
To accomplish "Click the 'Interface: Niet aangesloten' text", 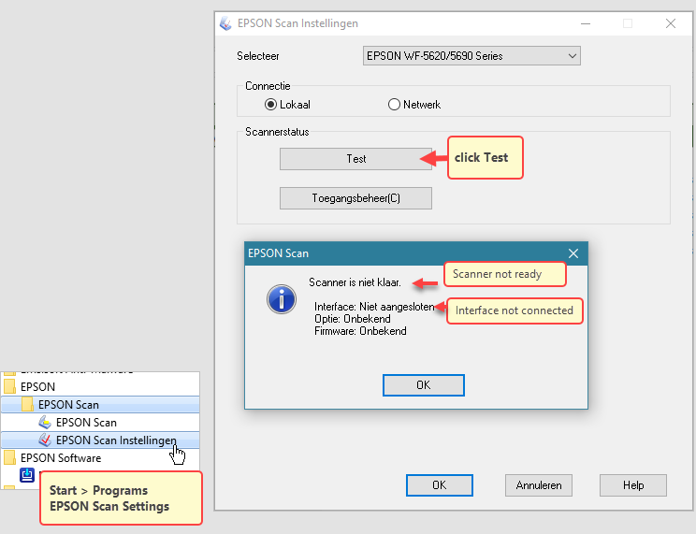I will coord(374,307).
